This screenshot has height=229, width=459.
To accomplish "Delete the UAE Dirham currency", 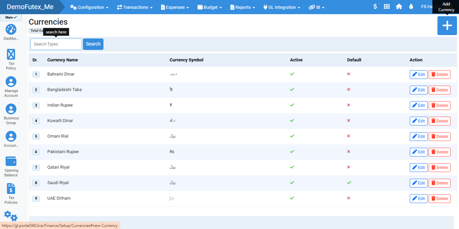I will click(439, 199).
